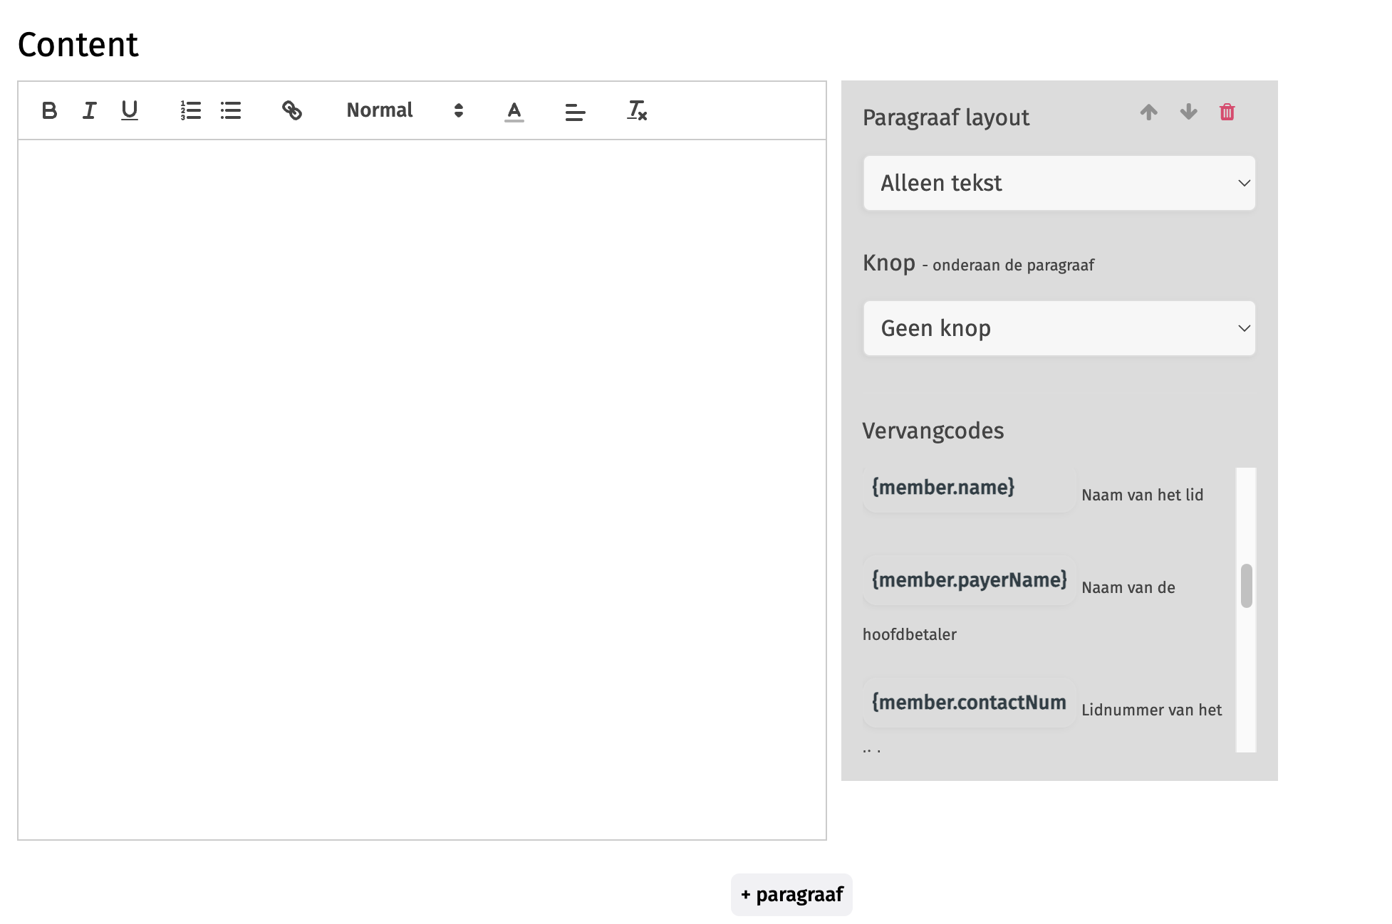The height and width of the screenshot is (924, 1392).
Task: Click the {member.contactNum code chip
Action: 969,703
